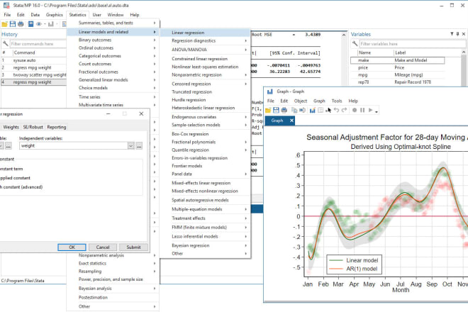Click Cancel in the regression dialog

(103, 247)
